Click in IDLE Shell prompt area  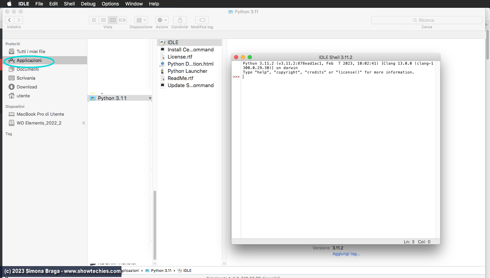[x=338, y=77]
